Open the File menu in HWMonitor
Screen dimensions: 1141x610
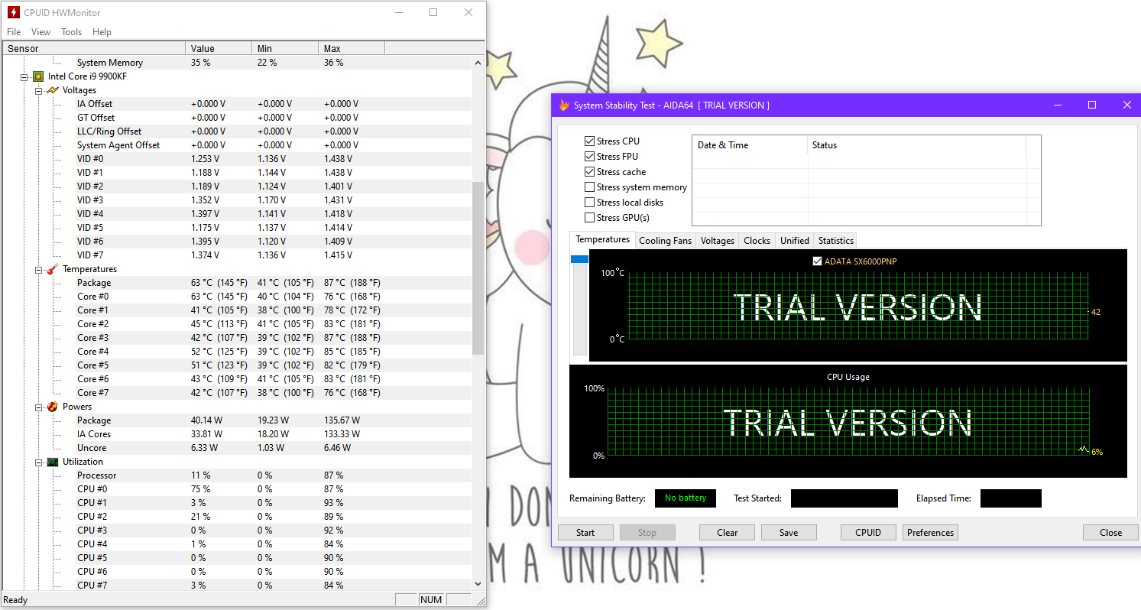[14, 32]
